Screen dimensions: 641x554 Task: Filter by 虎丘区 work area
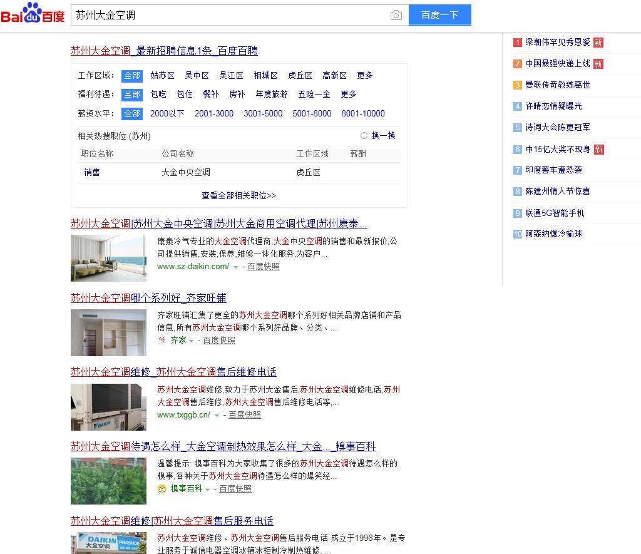(x=300, y=76)
